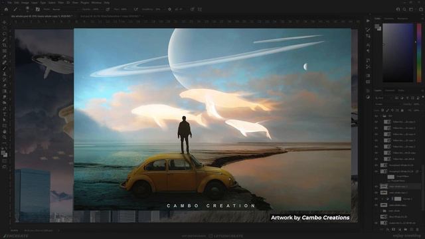Image resolution: width=425 pixels, height=239 pixels.
Task: Hide the first Yellow copy layer below group
Action: tap(377, 122)
